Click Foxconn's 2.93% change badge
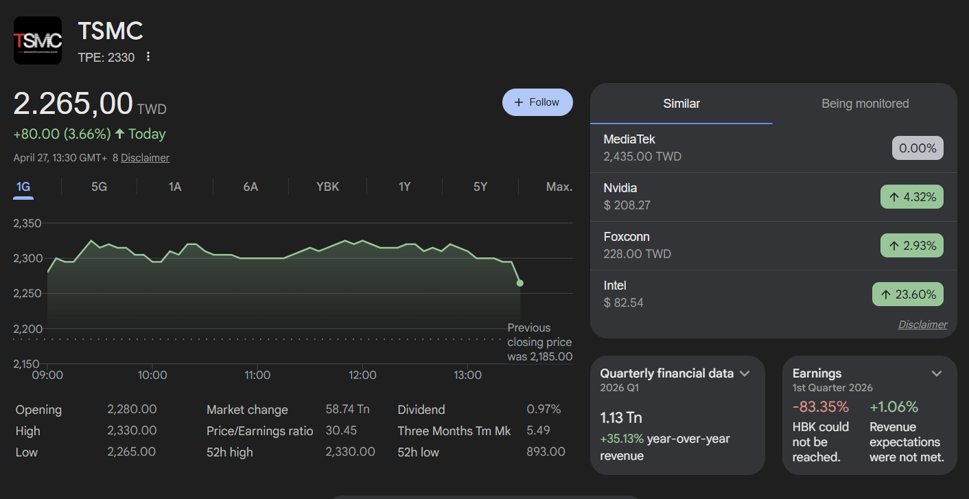This screenshot has width=969, height=499. [x=911, y=246]
